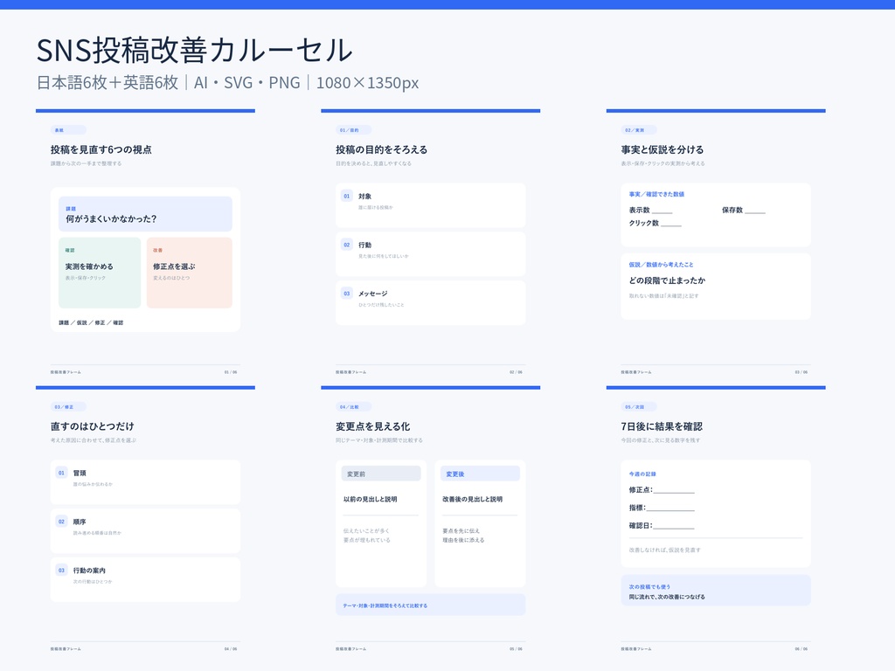This screenshot has width=895, height=671.
Task: Click the '03／修正' tag
Action: (68, 407)
